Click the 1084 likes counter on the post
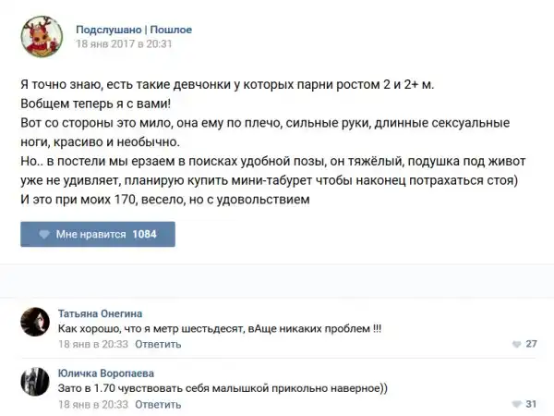 [145, 235]
